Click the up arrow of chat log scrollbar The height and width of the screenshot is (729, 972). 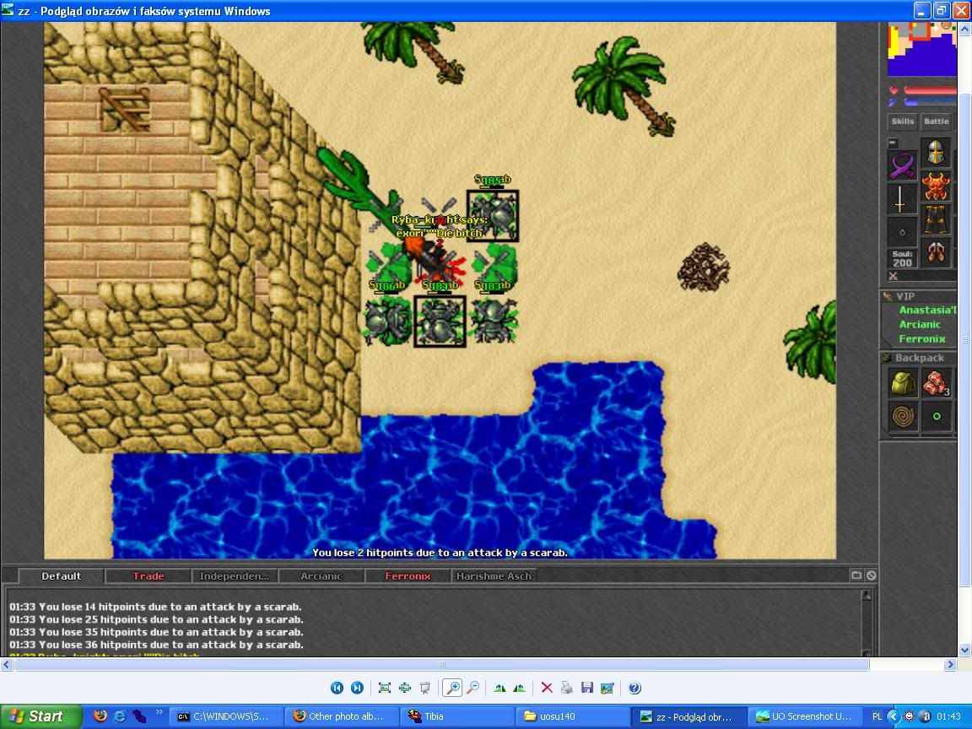tap(867, 595)
